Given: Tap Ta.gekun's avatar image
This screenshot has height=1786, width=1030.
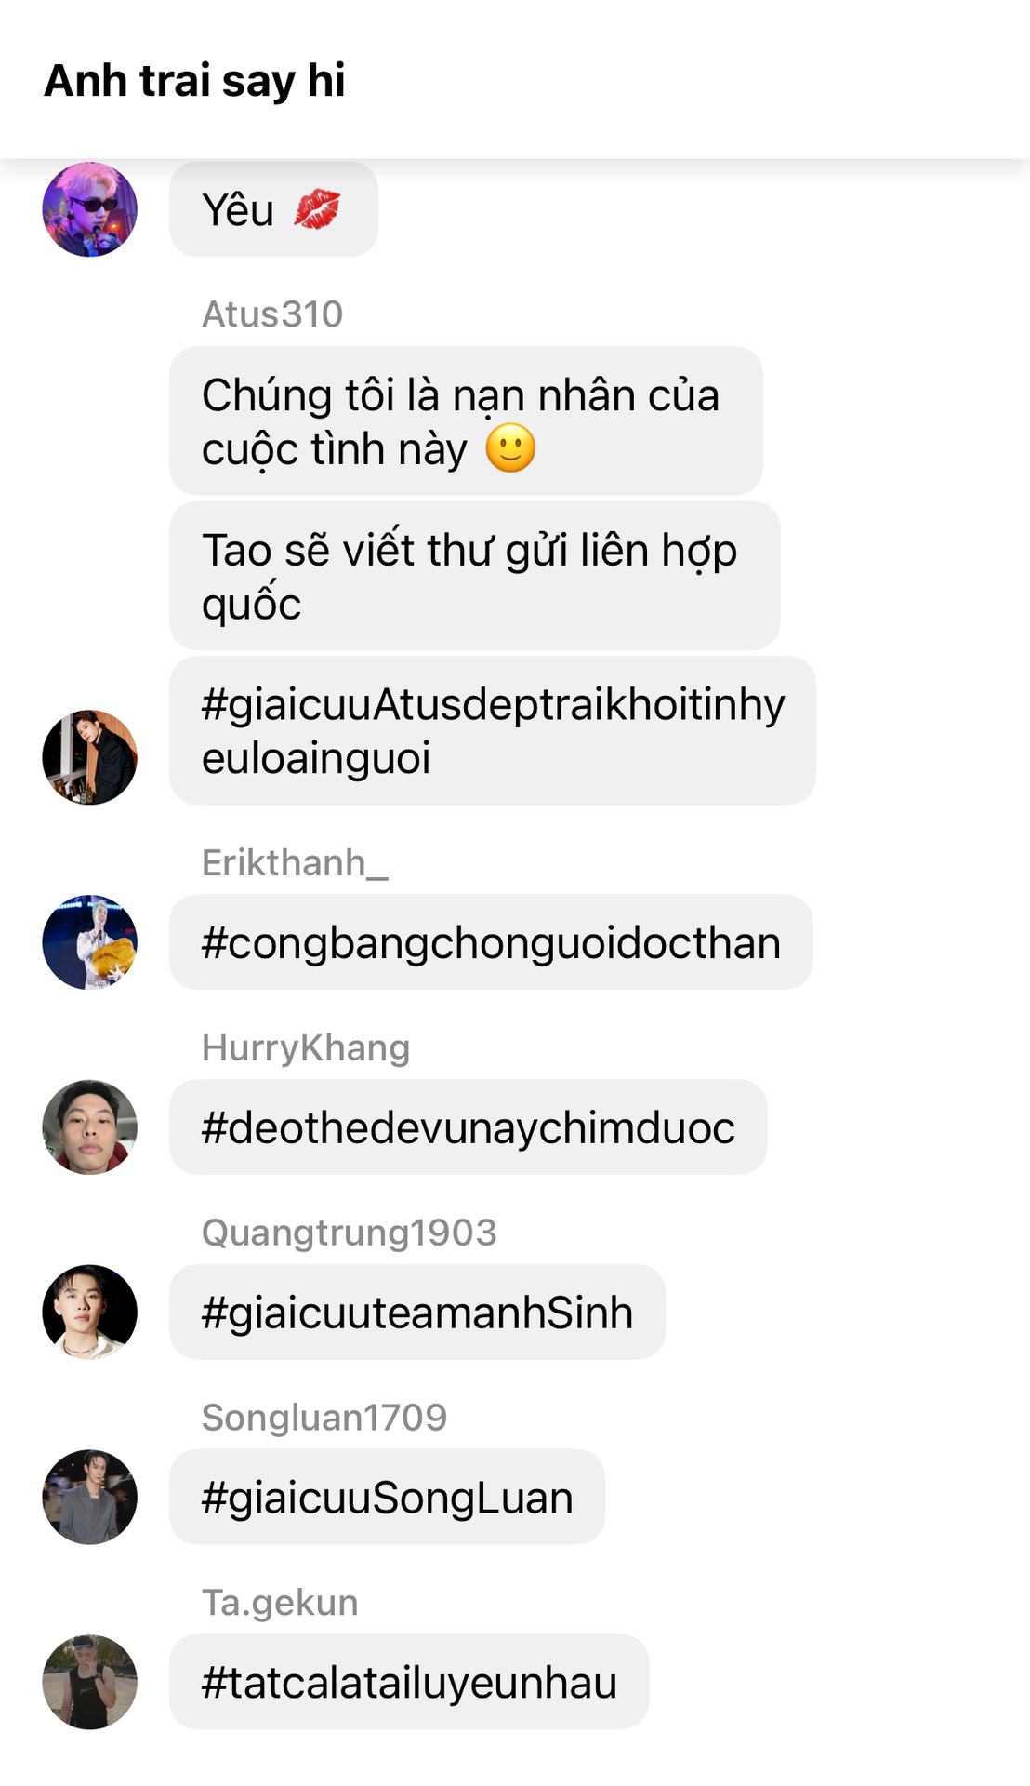Looking at the screenshot, I should tap(89, 1683).
